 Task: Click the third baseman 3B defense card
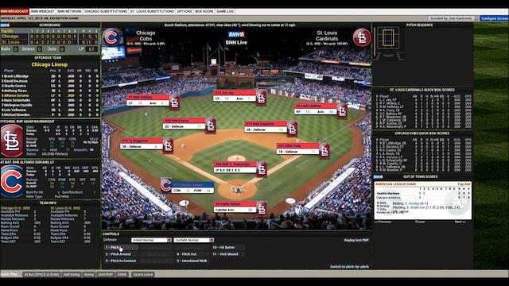pos(146,145)
